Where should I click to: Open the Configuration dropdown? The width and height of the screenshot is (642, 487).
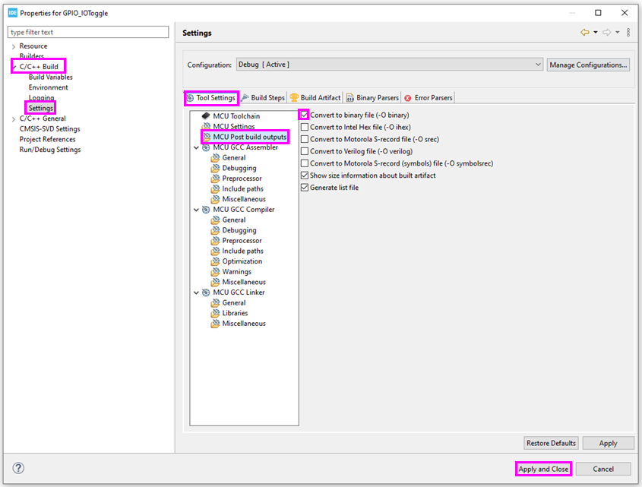(x=538, y=65)
